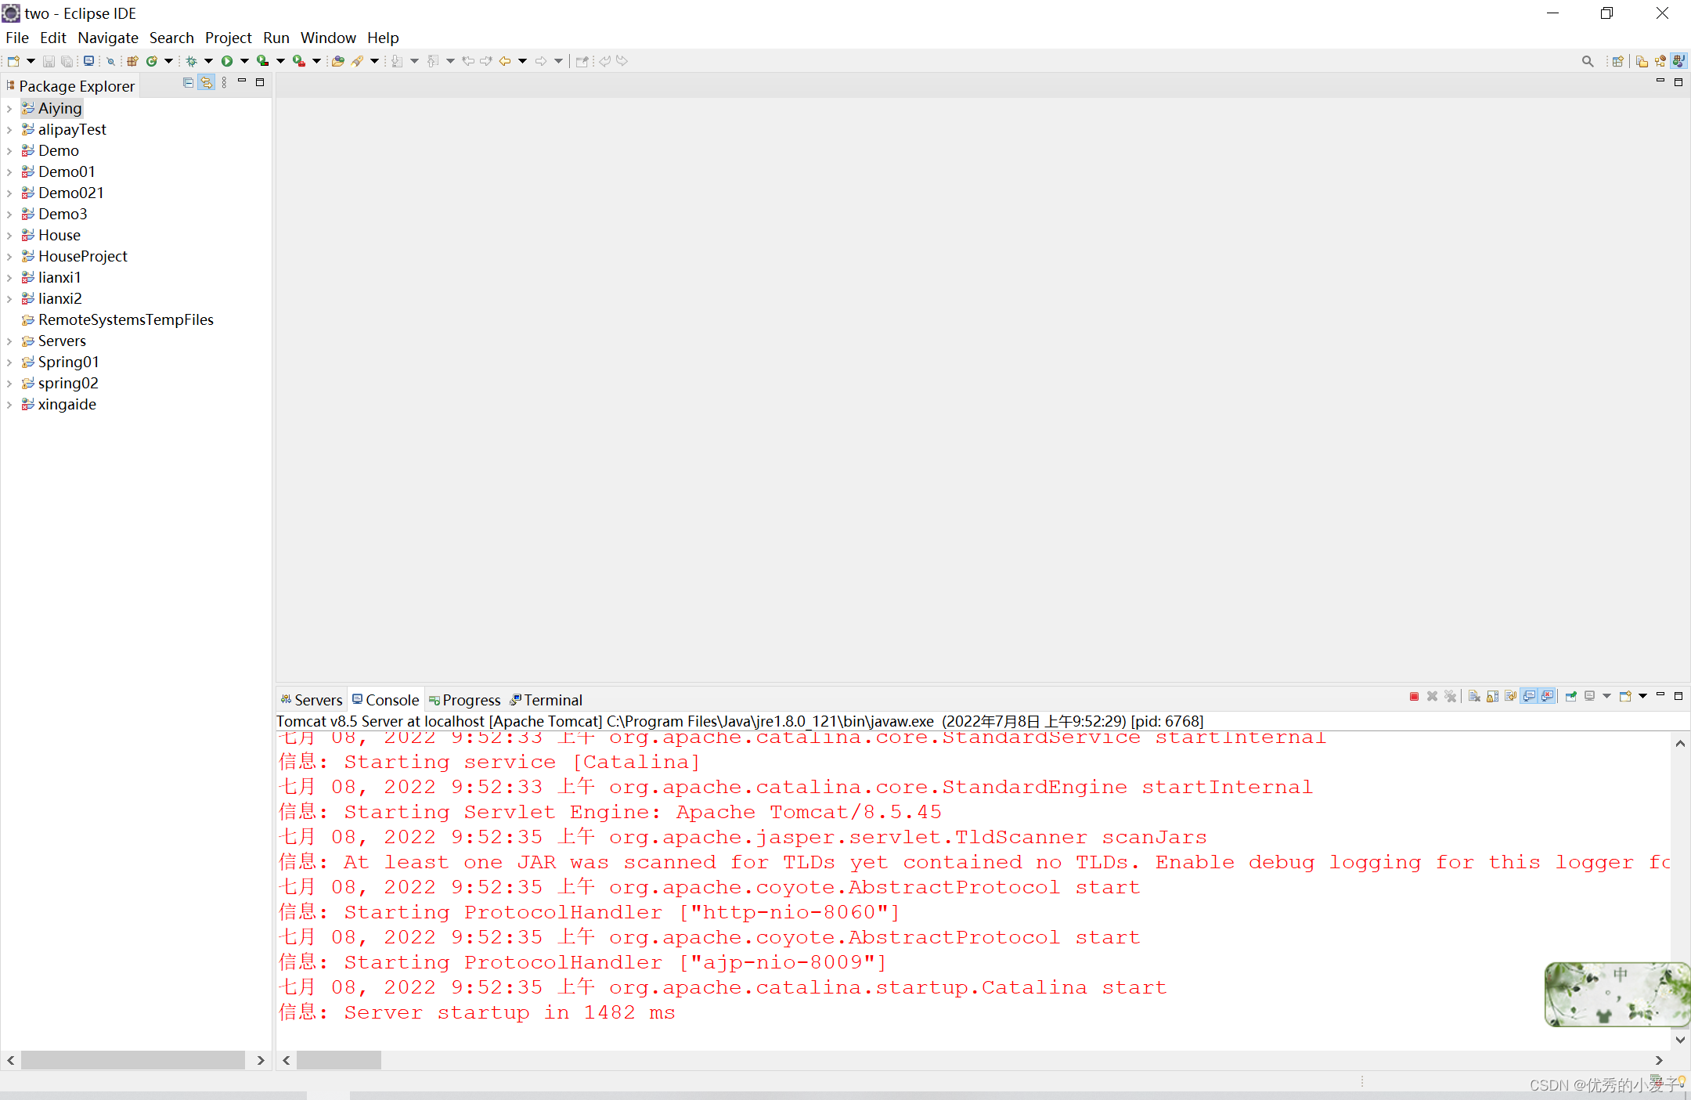1691x1100 pixels.
Task: Click Collapse All in Package Explorer
Action: click(188, 82)
